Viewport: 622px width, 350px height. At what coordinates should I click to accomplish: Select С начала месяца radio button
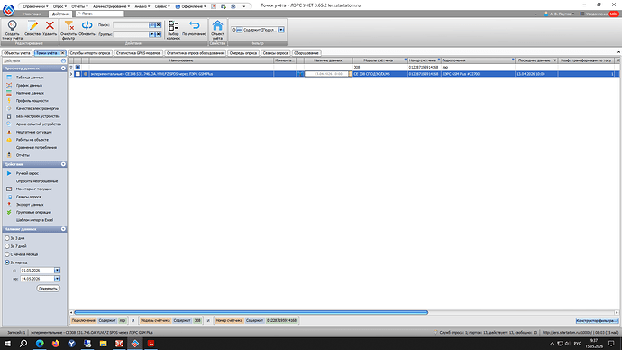pos(7,254)
